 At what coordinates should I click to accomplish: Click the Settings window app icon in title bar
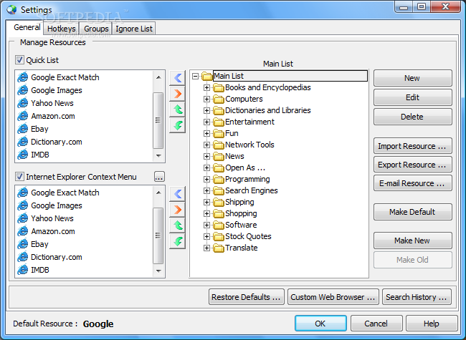[x=12, y=9]
